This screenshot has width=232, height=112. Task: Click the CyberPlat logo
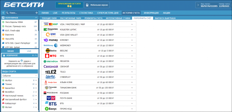click(x=51, y=77)
